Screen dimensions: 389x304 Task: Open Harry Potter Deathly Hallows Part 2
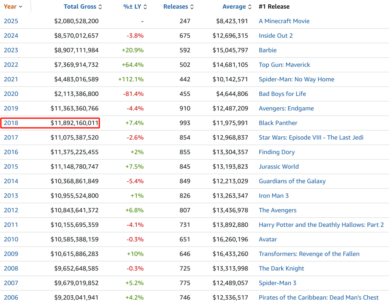tap(321, 225)
